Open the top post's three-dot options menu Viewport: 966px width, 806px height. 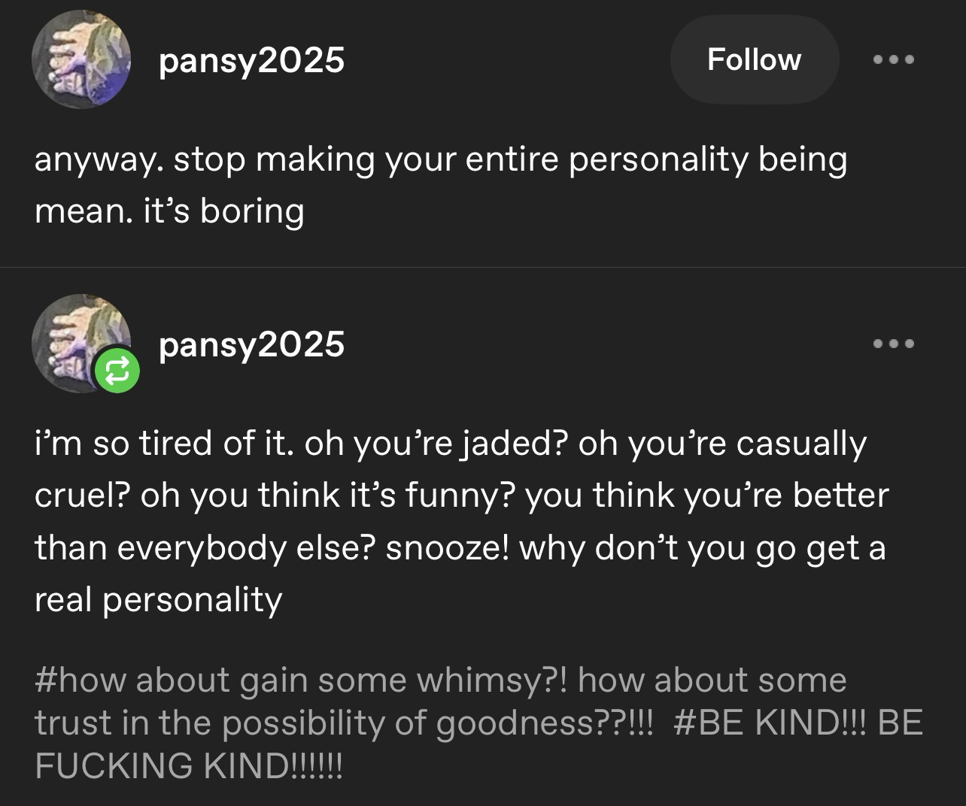tap(894, 59)
